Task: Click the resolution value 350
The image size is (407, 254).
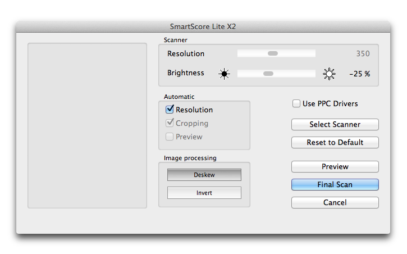Action: [x=363, y=54]
